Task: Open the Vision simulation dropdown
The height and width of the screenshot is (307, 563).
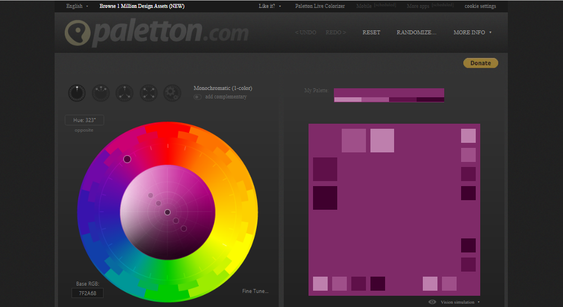Action: [x=460, y=302]
